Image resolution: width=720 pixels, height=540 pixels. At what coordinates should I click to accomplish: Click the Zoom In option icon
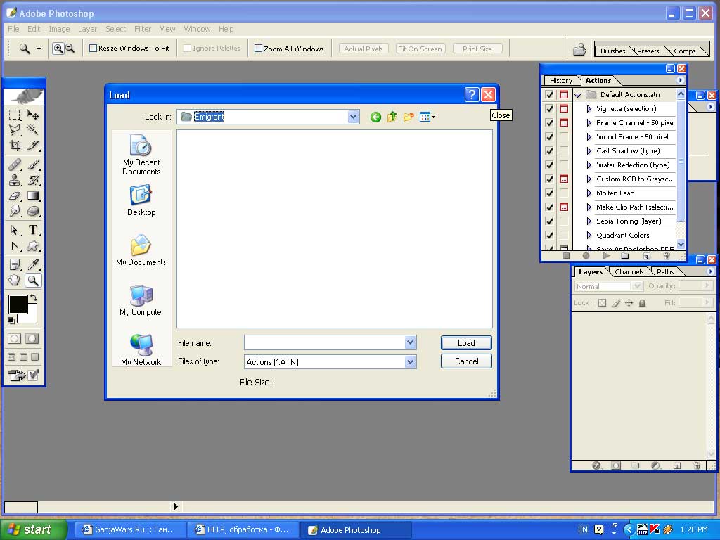click(58, 49)
